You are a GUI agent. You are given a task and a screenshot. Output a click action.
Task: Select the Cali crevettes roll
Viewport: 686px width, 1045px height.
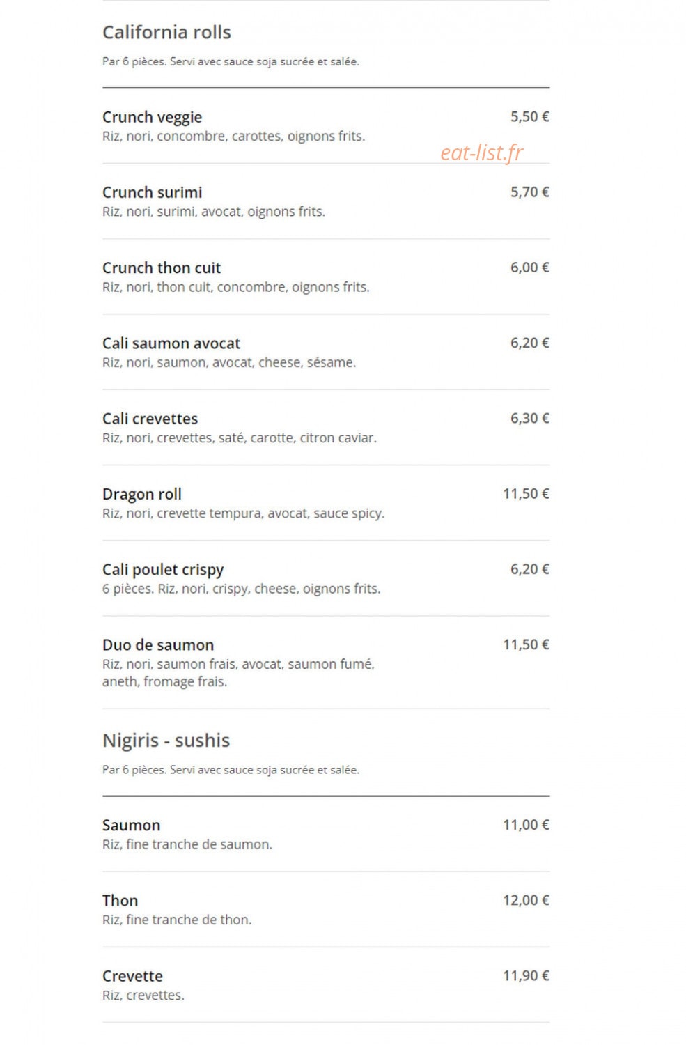click(x=326, y=427)
